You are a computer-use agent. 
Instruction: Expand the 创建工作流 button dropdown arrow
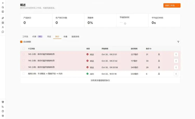pos(178,5)
